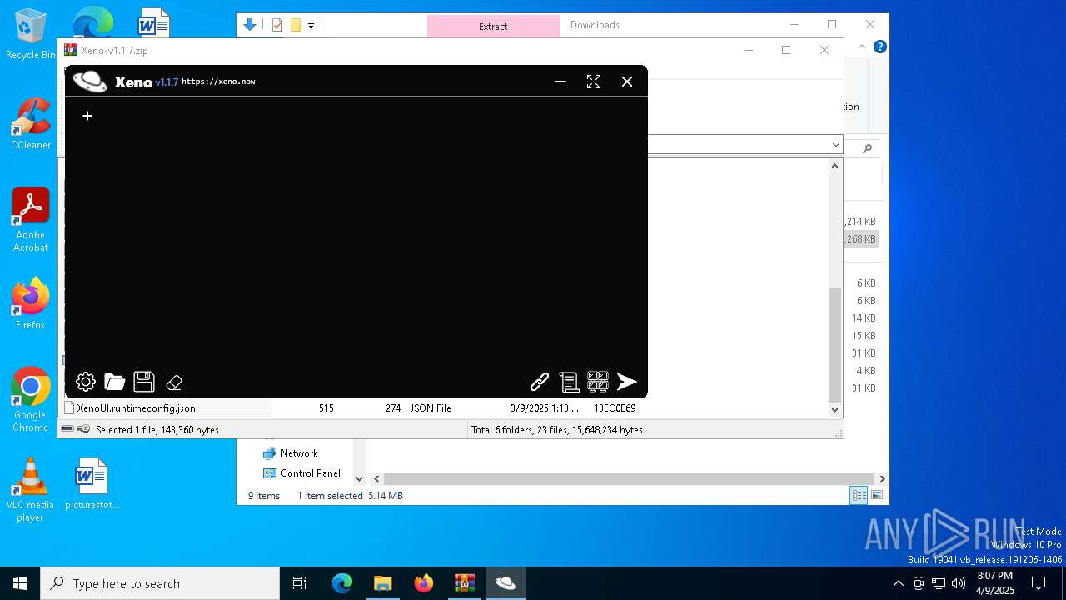This screenshot has height=600, width=1066.
Task: Open VLC media player shortcut
Action: 31,490
